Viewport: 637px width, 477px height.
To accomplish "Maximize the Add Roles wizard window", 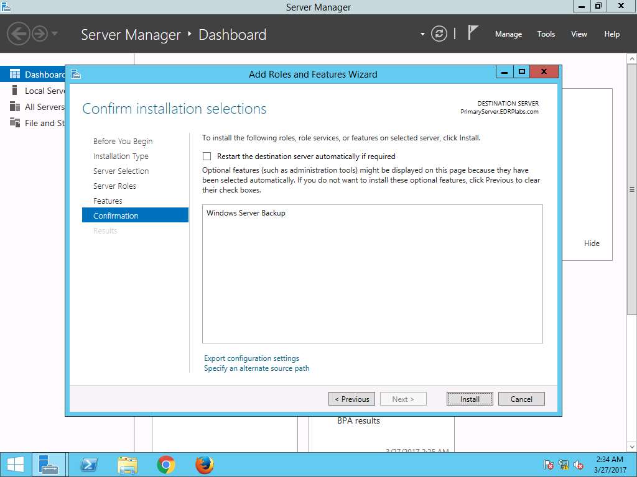I will coord(522,72).
